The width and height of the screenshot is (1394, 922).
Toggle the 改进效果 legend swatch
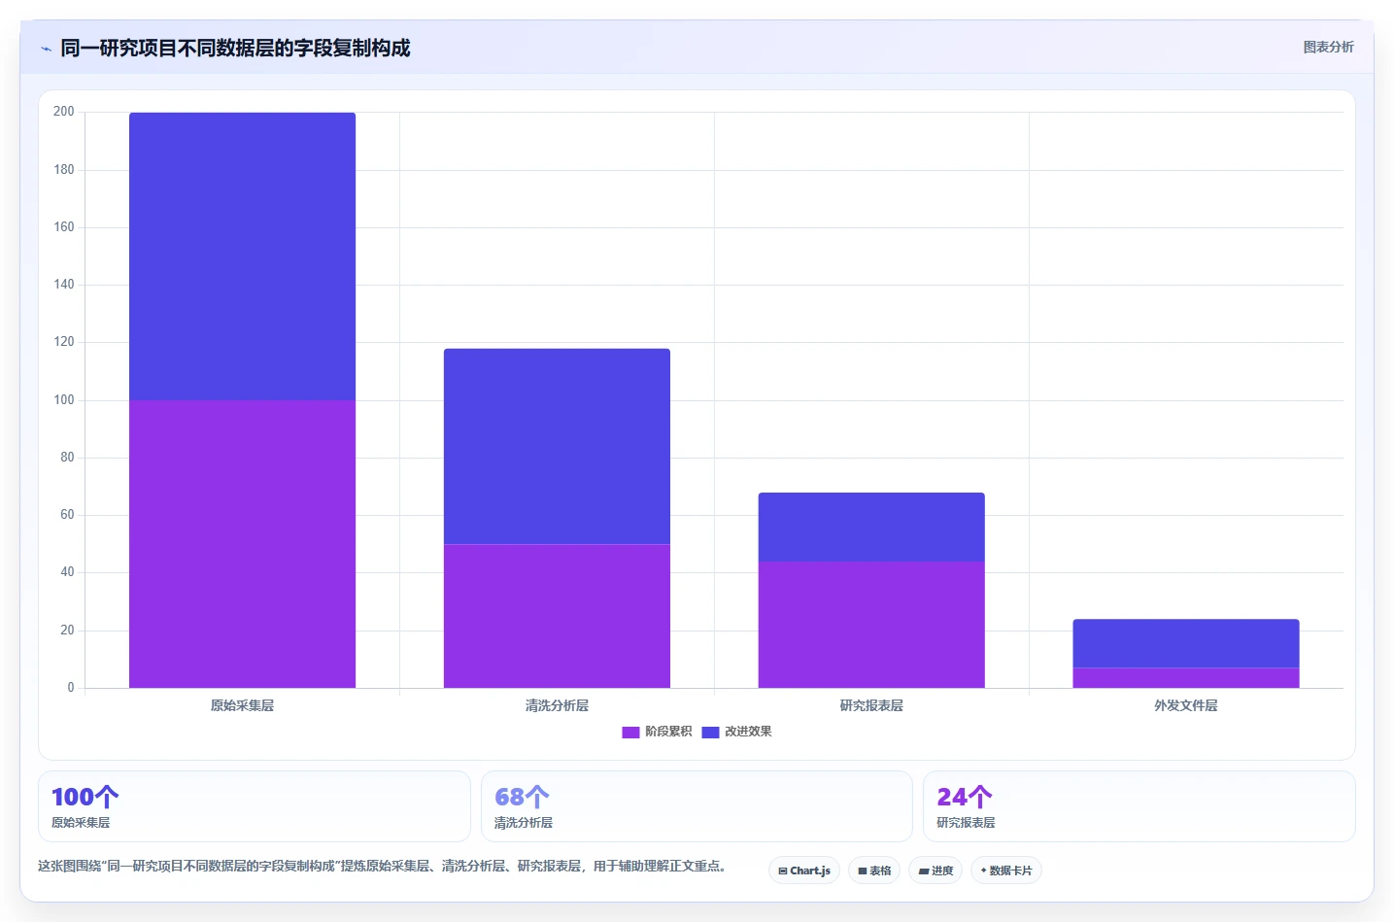[x=710, y=732]
